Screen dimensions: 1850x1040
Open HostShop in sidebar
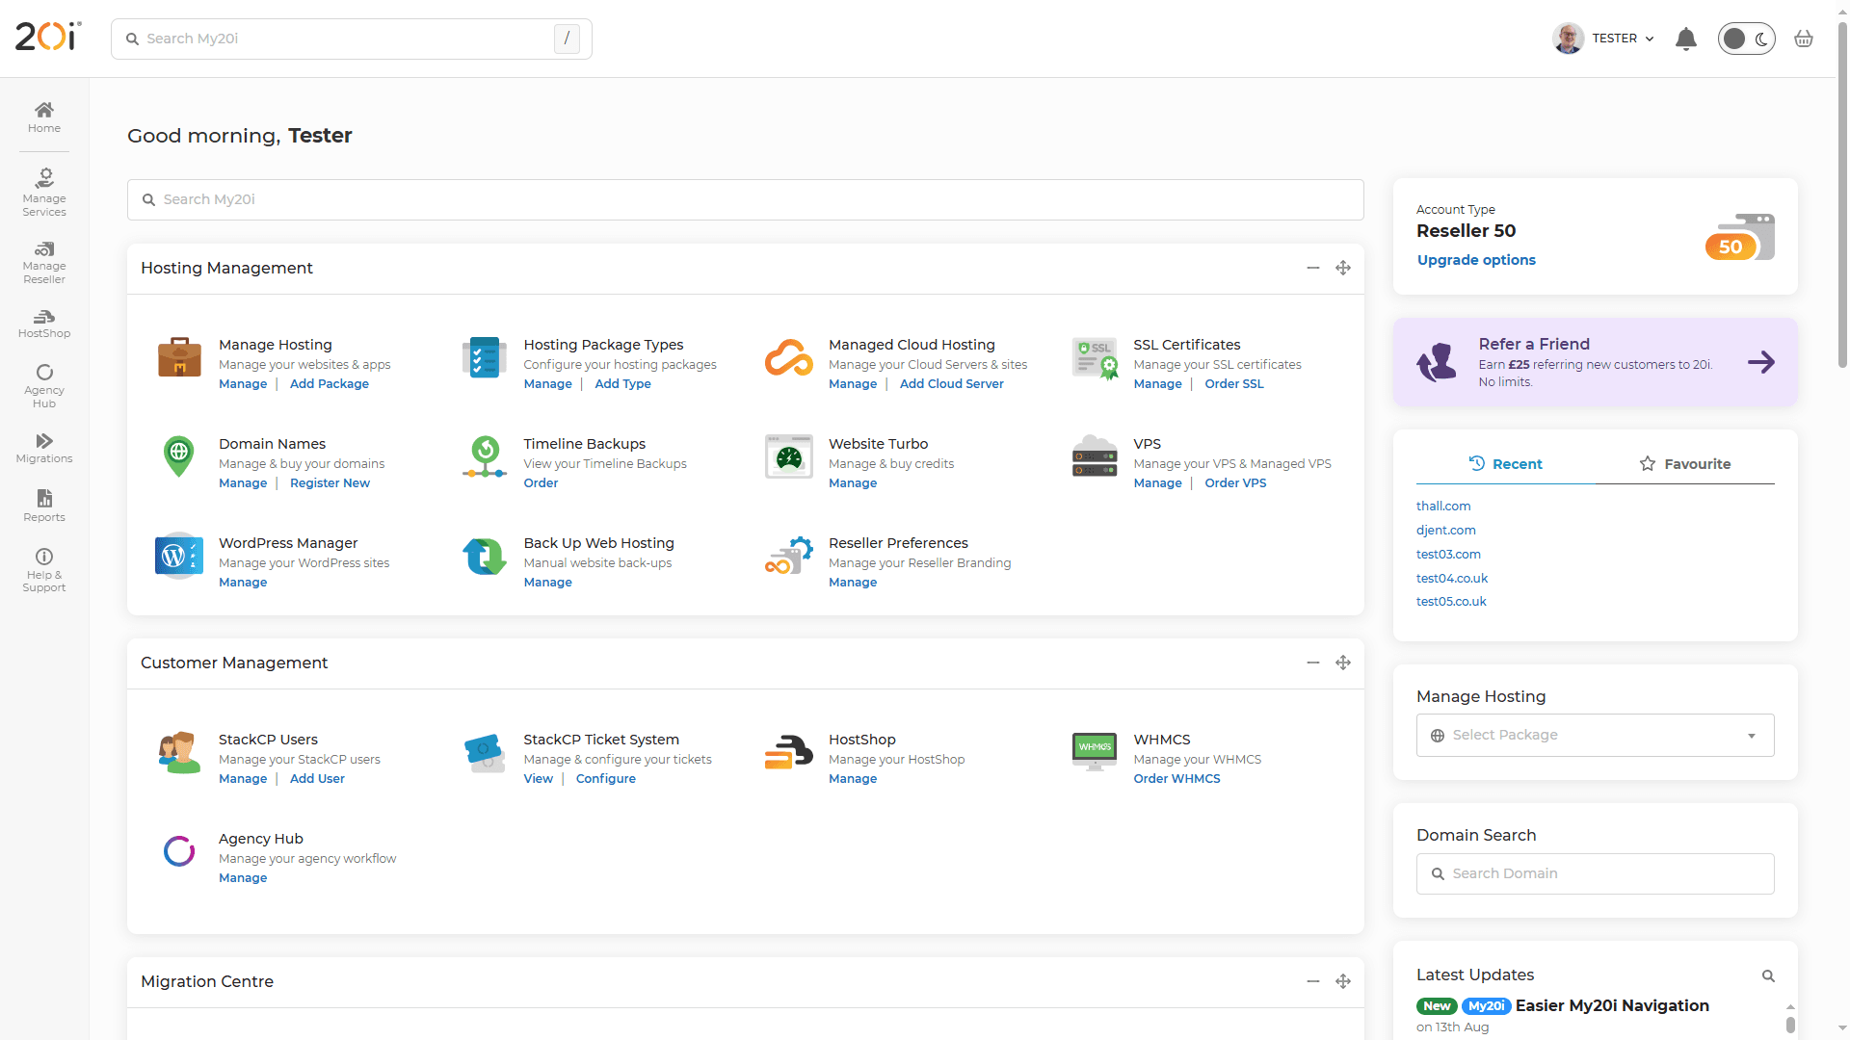coord(44,324)
